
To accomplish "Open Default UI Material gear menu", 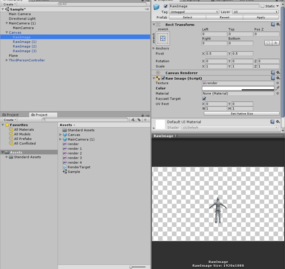I will point(278,122).
